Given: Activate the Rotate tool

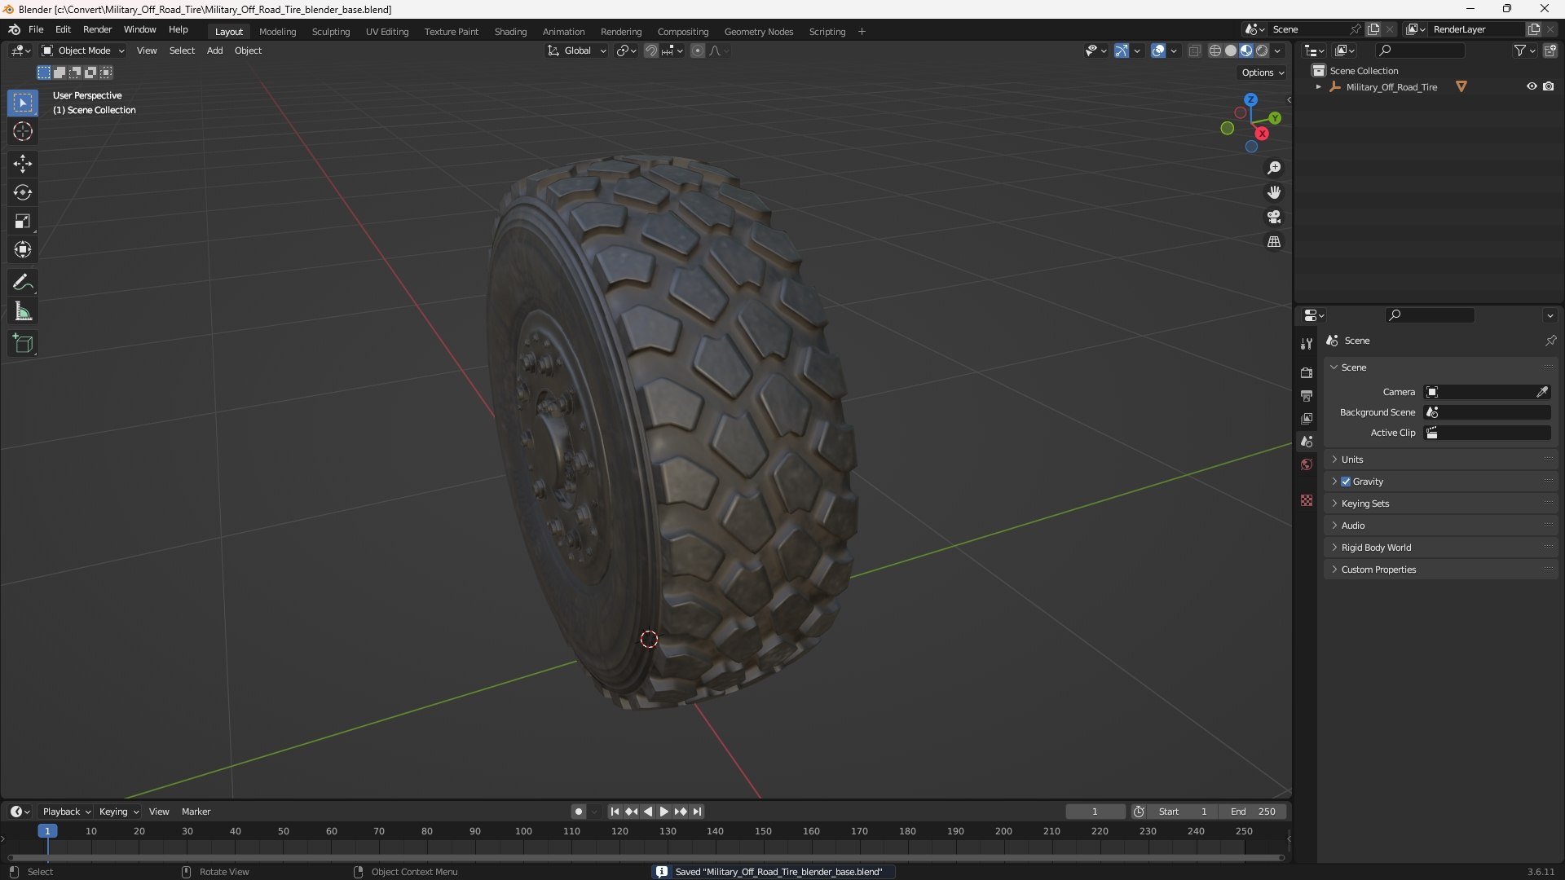Looking at the screenshot, I should pyautogui.click(x=23, y=192).
